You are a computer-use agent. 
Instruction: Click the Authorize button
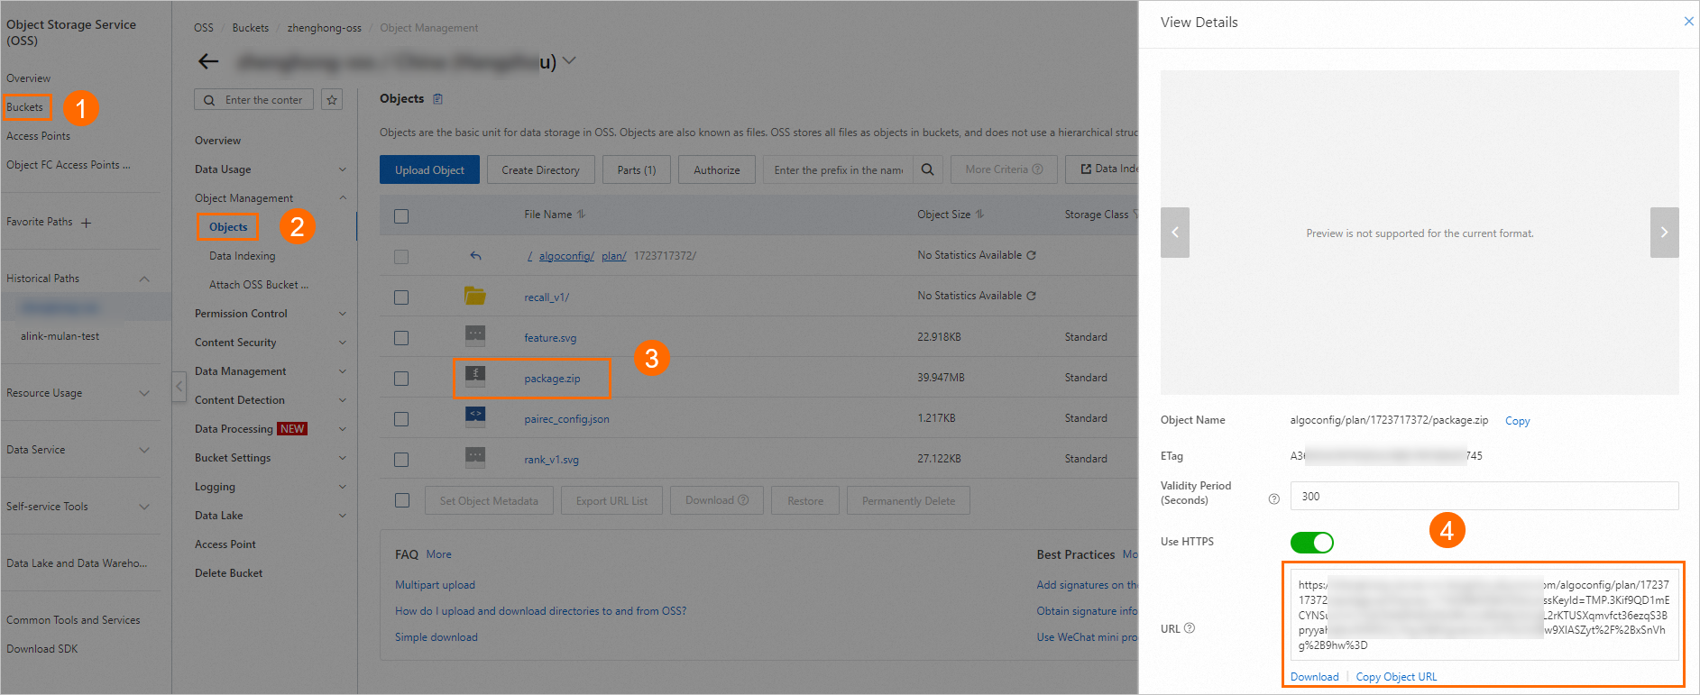tap(717, 169)
